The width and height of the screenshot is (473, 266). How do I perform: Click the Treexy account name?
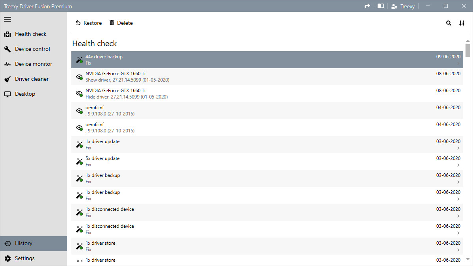(x=403, y=6)
